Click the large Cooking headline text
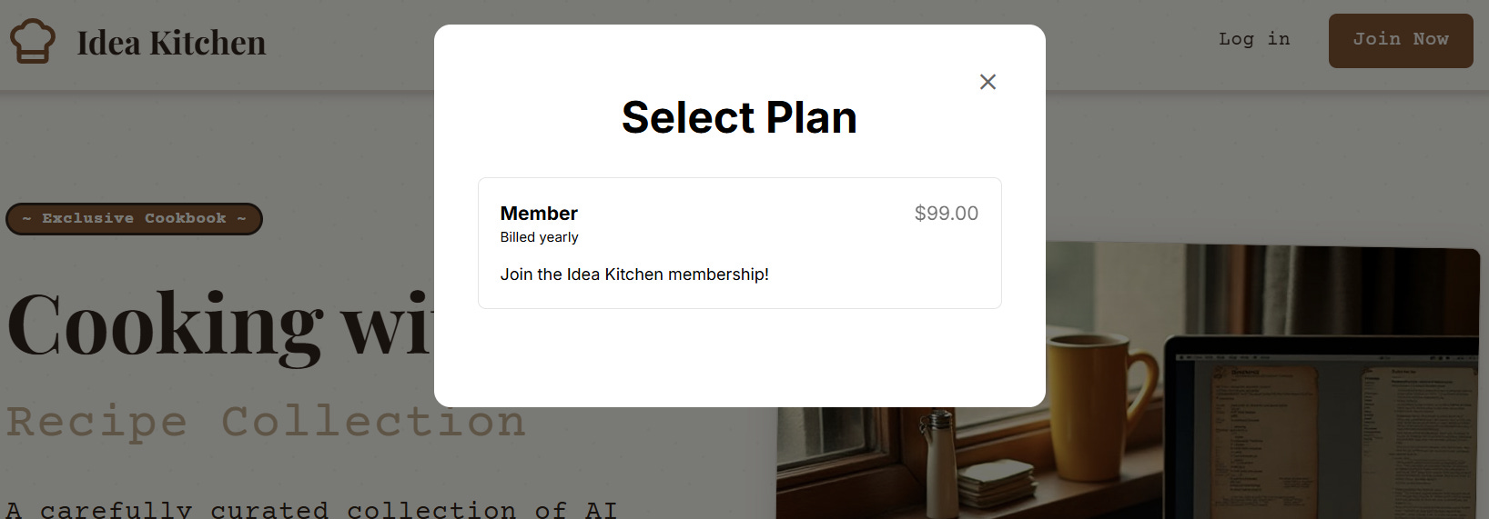 (x=218, y=325)
